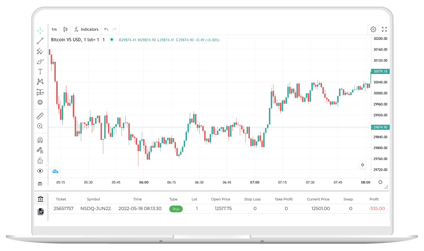Open the Emoji sticker tool
Screen dimensions: 424x251
click(x=40, y=102)
